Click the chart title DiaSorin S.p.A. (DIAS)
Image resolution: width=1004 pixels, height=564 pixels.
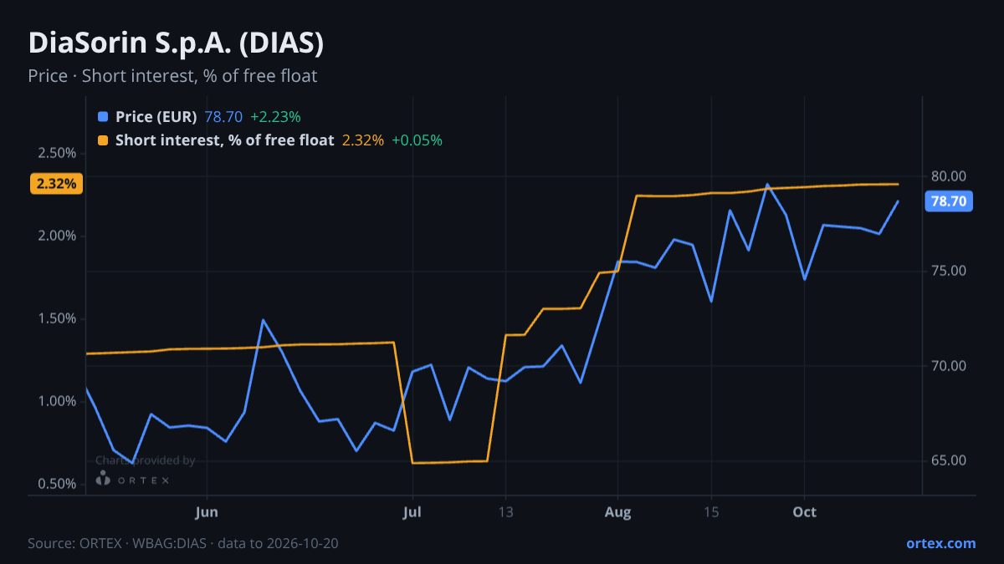pyautogui.click(x=176, y=43)
